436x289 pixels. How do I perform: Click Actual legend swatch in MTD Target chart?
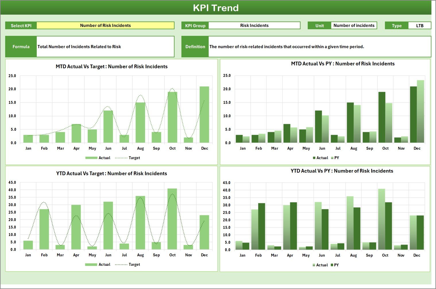pos(91,158)
